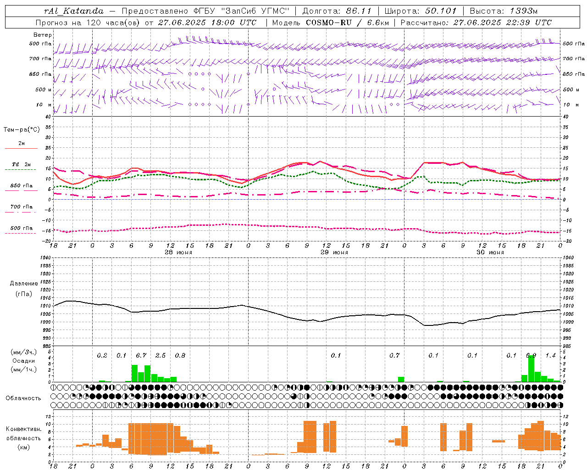
Task: Click the Давление panel label
Action: 23,283
